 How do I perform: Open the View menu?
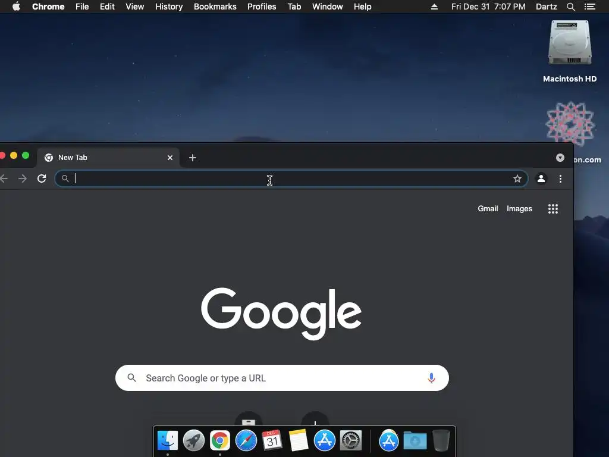134,7
